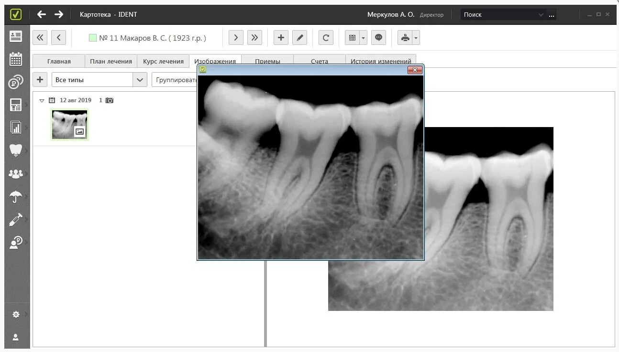The height and width of the screenshot is (352, 619).
Task: Open the tooth sidebar icon
Action: click(16, 150)
